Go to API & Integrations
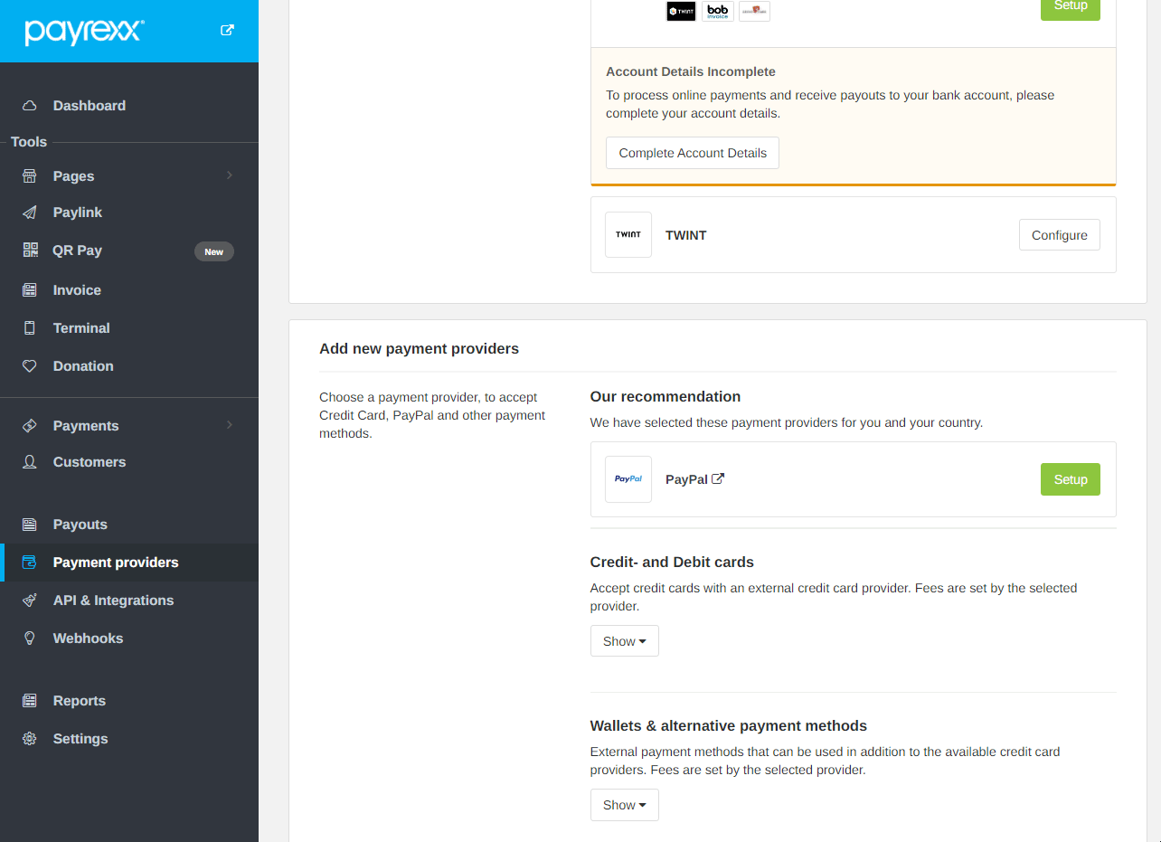 point(113,601)
